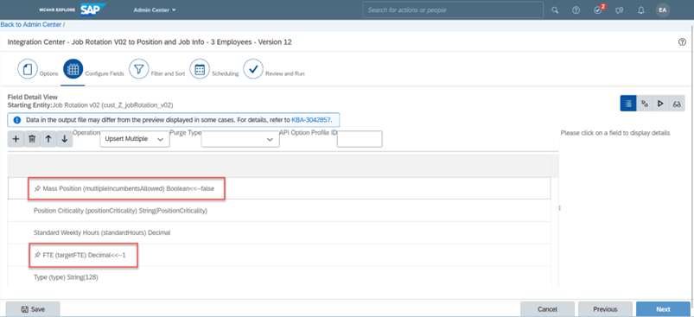Image resolution: width=694 pixels, height=317 pixels.
Task: Open the help question mark icon in header
Action: (x=576, y=10)
